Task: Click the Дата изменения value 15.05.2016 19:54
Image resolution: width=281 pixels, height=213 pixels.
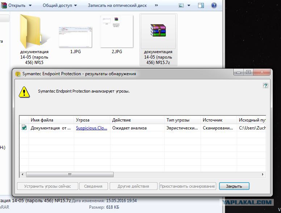Action: [121, 201]
